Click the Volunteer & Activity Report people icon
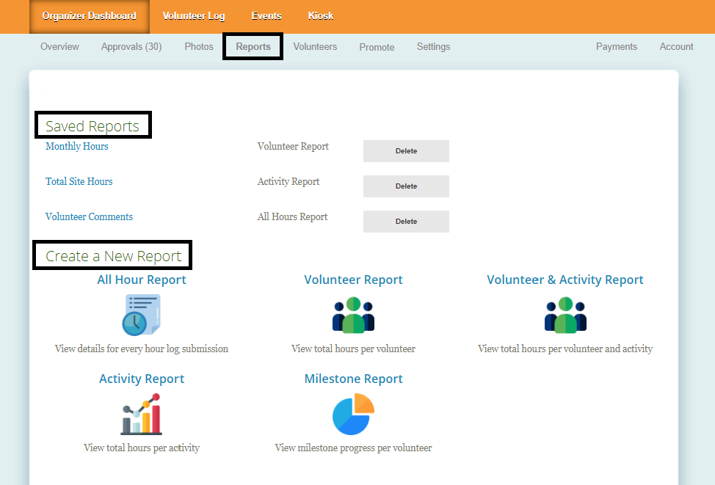 565,315
